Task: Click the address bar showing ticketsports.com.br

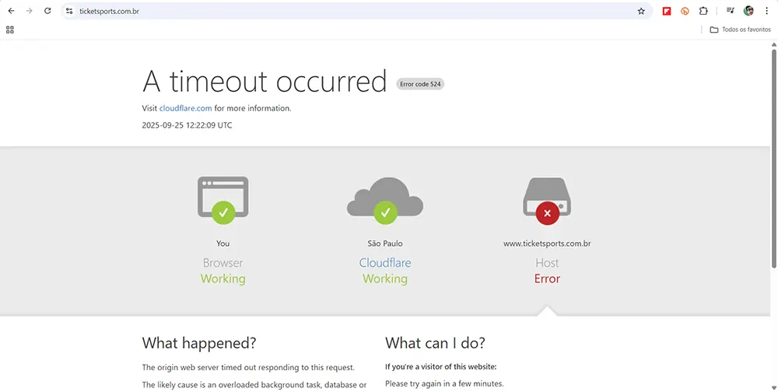Action: pos(356,11)
